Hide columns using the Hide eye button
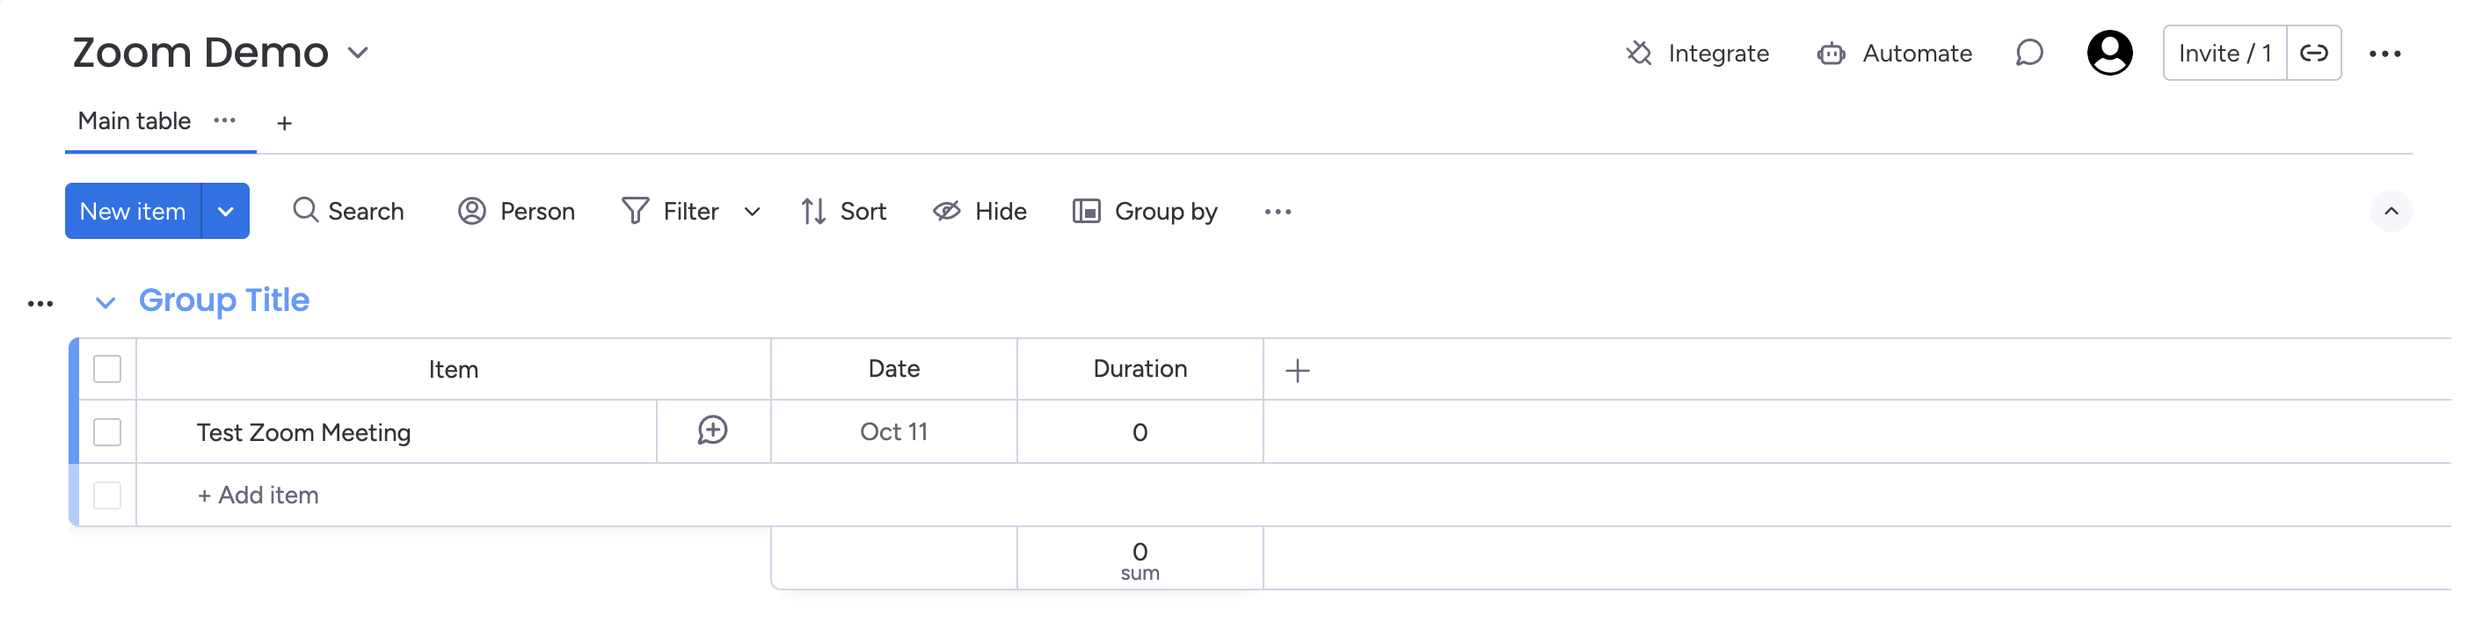2483x629 pixels. coord(979,211)
